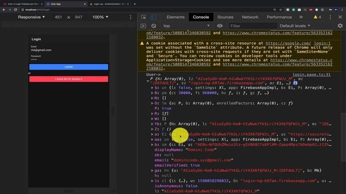
Task: Open the Default levels dropdown
Action: [295, 26]
